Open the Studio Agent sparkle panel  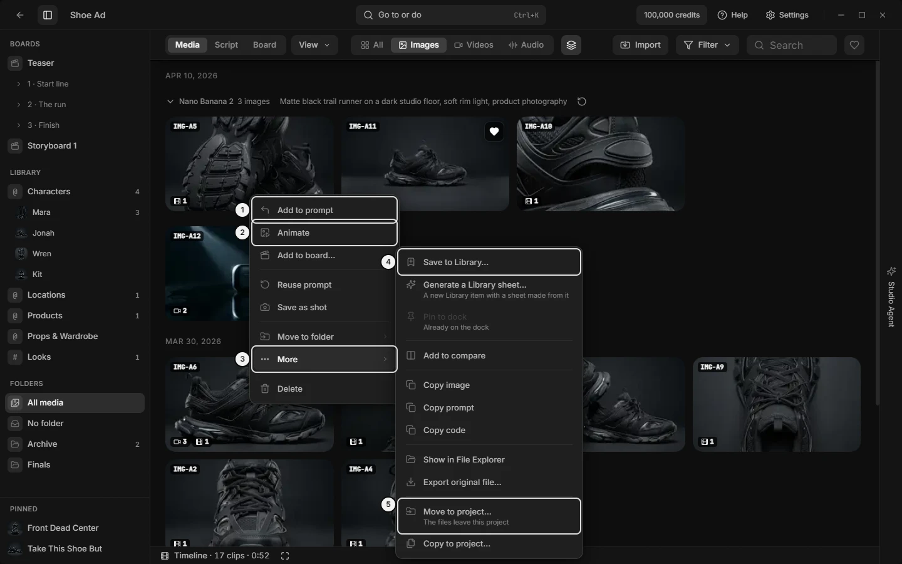click(891, 296)
